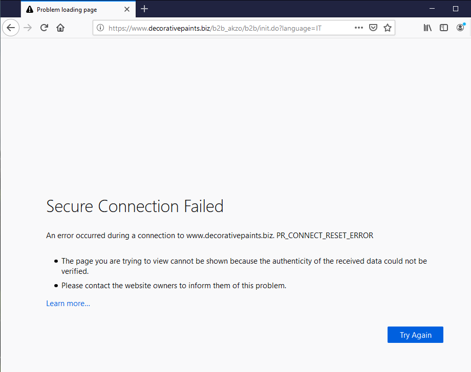The height and width of the screenshot is (372, 471).
Task: Open a new tab with the plus
Action: coord(144,9)
